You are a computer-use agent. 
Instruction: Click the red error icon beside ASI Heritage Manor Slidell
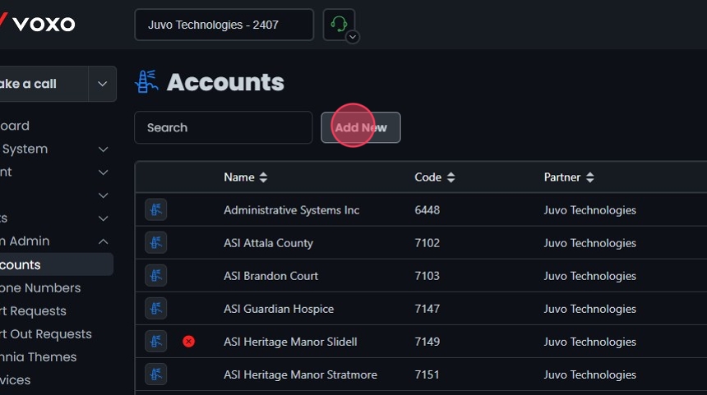point(188,342)
